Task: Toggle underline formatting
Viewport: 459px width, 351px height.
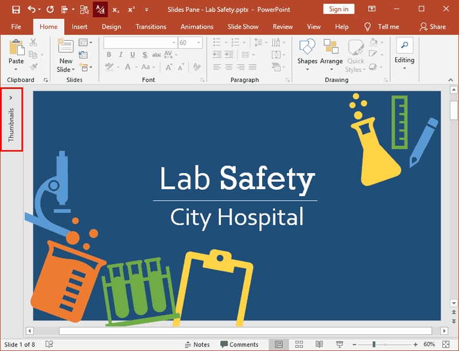Action: [132, 54]
